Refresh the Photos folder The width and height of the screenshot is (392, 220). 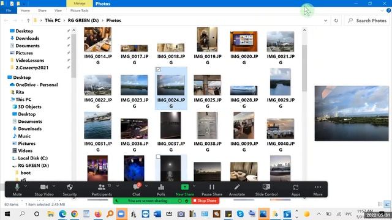coord(336,20)
